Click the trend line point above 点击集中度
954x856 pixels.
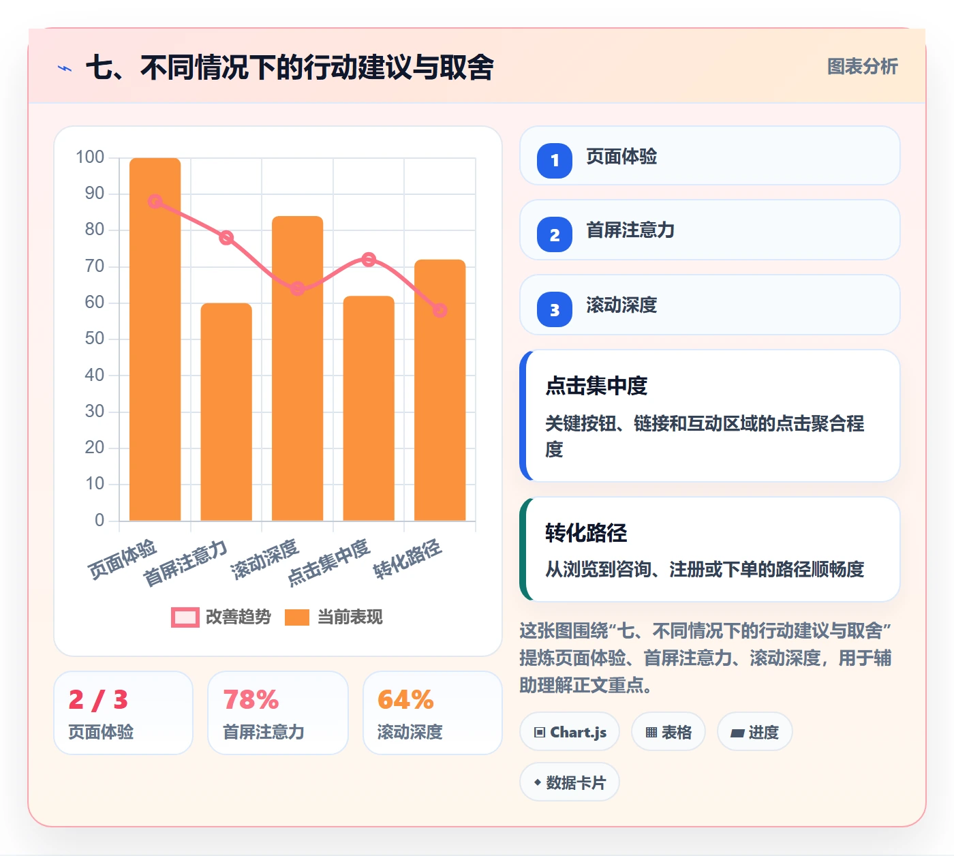click(x=369, y=259)
